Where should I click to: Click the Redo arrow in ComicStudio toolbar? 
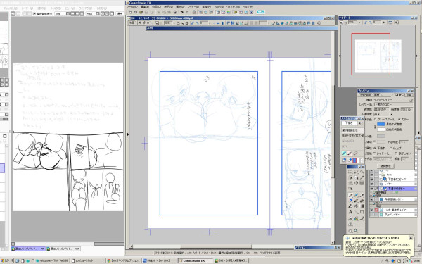tap(187, 12)
